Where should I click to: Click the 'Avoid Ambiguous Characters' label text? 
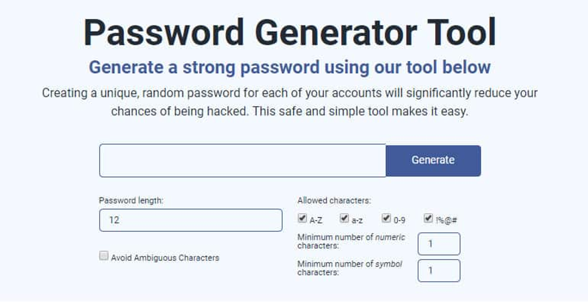(165, 258)
